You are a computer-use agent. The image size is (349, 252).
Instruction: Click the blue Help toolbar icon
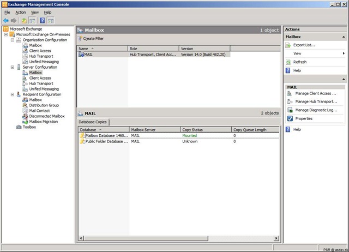pyautogui.click(x=43, y=21)
